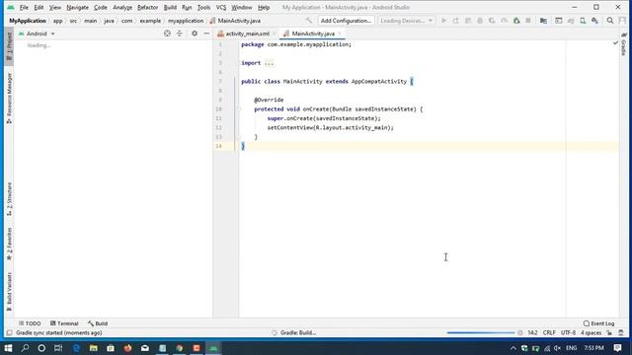Click the Gradle sync progress bar

click(x=481, y=333)
